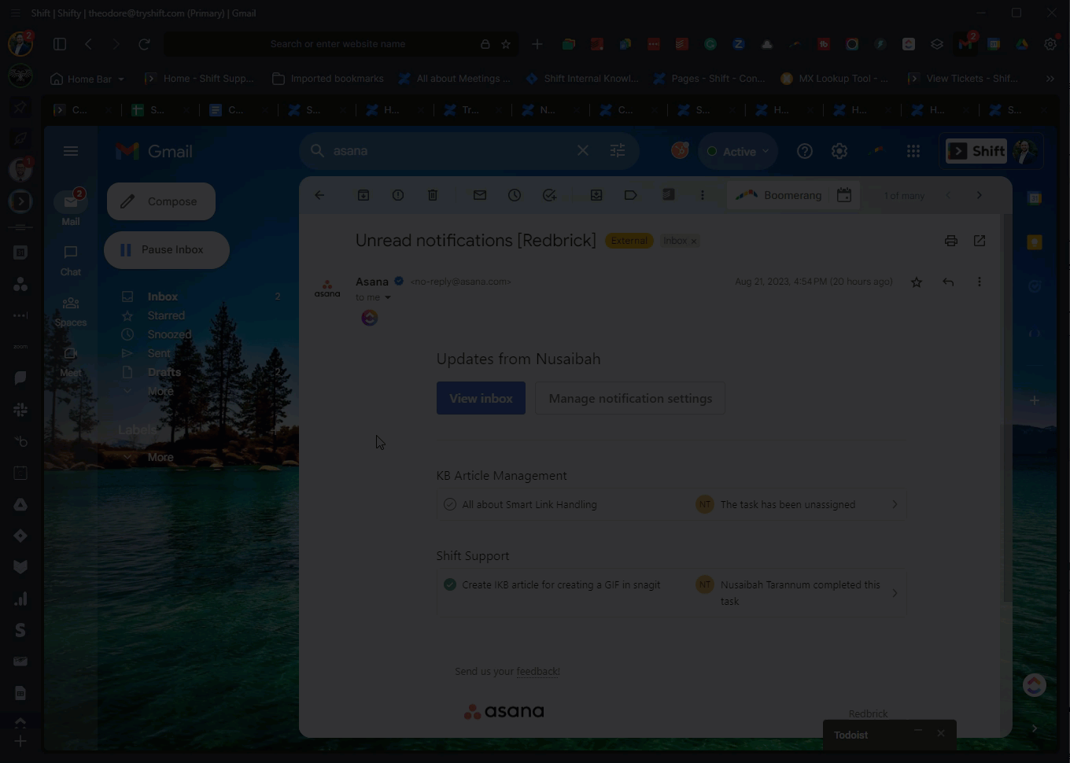Bookmark this page with the star icon
Viewport: 1070px width, 763px height.
[x=506, y=44]
